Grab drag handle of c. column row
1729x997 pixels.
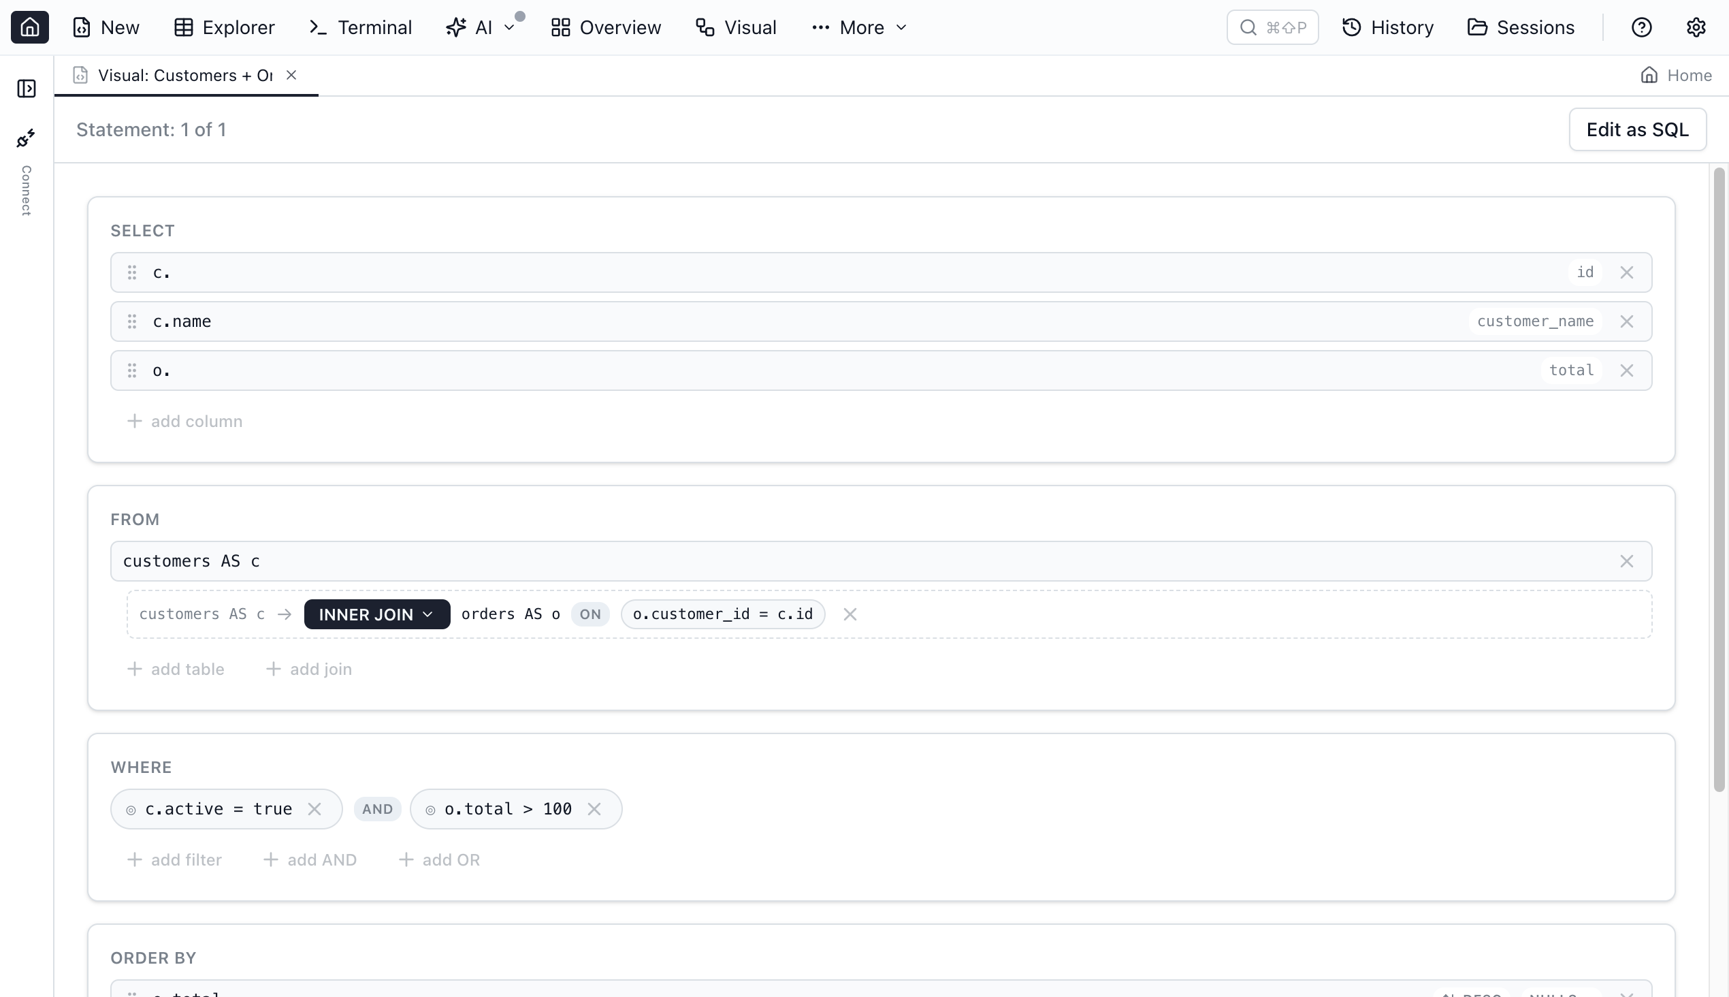[132, 272]
